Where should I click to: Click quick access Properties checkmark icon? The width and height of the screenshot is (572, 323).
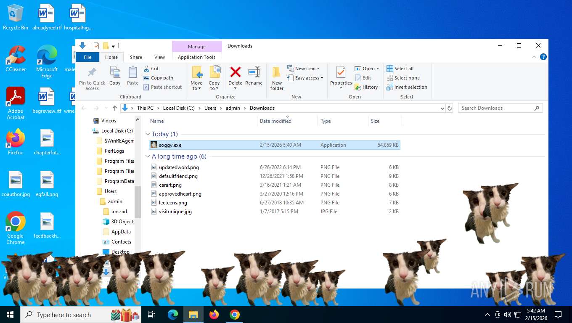pos(96,46)
